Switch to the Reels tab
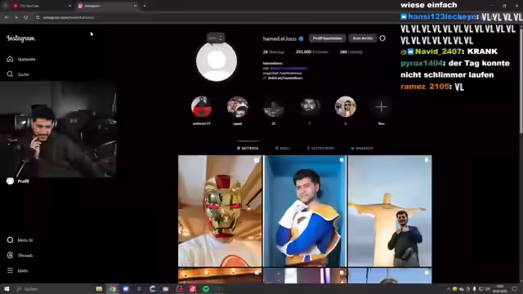523x294 pixels. point(283,148)
